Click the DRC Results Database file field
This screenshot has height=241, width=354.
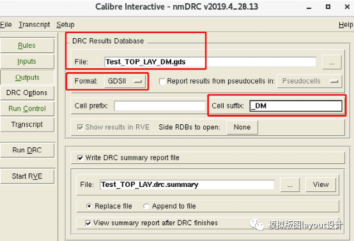[x=210, y=62]
